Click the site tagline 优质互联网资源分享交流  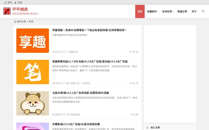[26, 14]
